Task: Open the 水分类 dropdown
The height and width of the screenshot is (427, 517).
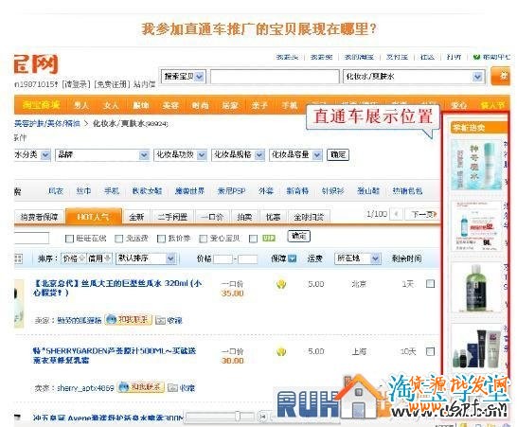Action: (x=32, y=154)
